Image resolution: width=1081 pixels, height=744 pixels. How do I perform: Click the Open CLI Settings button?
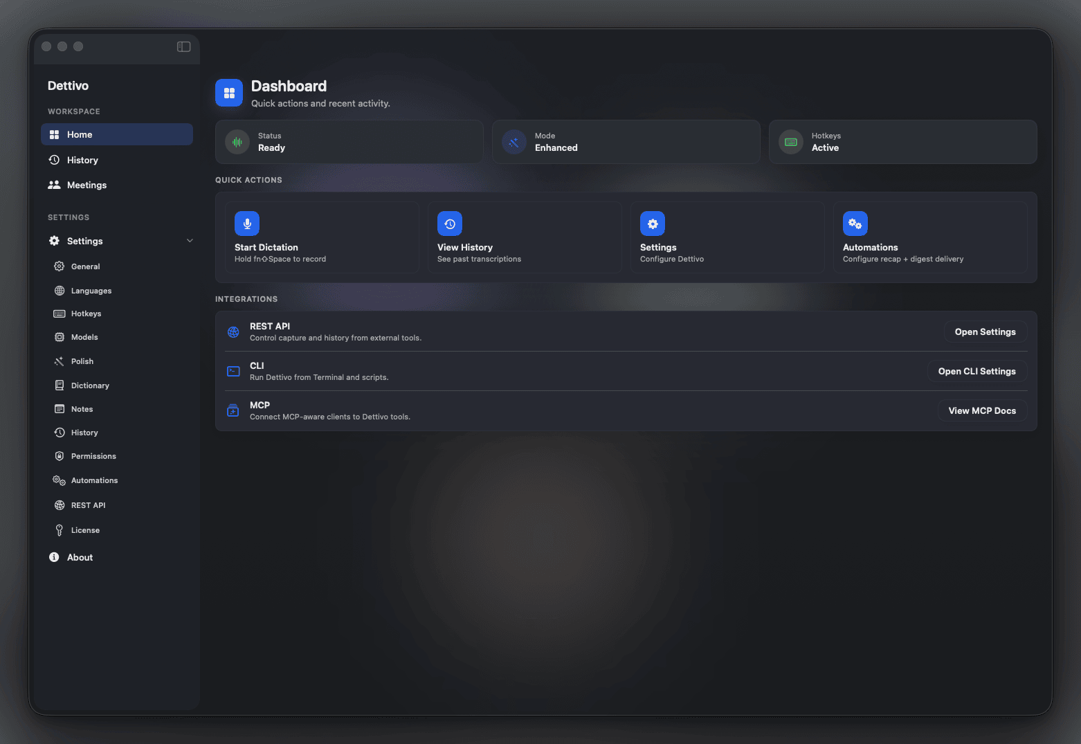click(977, 372)
